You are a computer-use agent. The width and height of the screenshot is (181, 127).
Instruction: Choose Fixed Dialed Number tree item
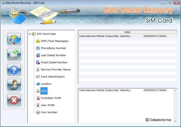pyautogui.click(x=54, y=62)
